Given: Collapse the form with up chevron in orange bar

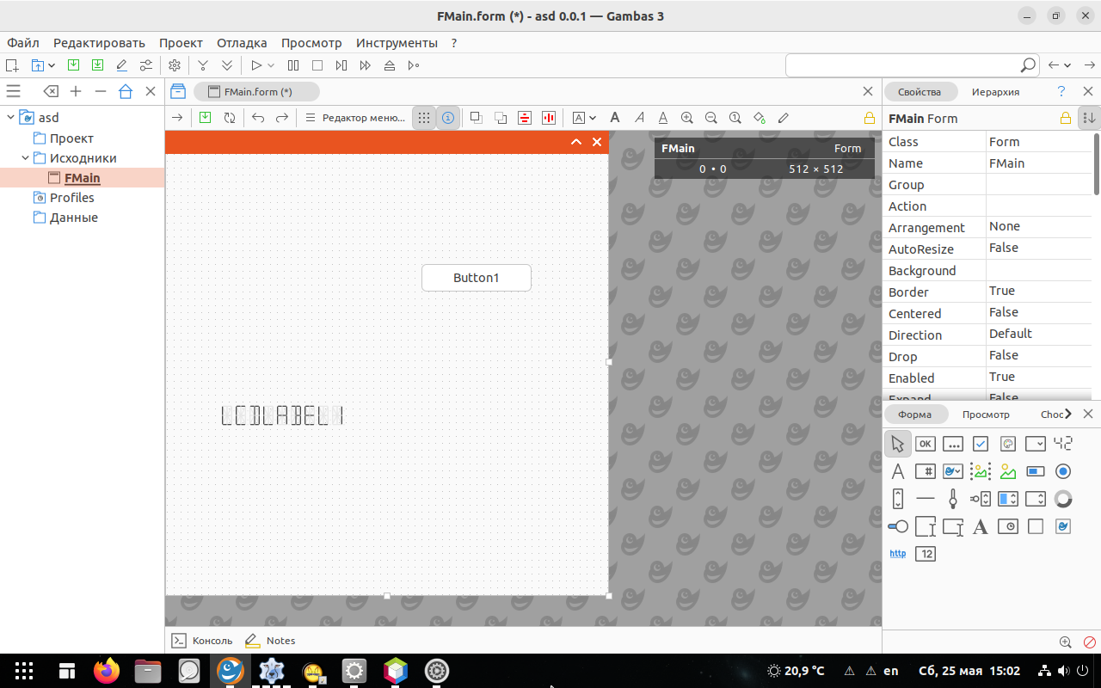Looking at the screenshot, I should [576, 142].
